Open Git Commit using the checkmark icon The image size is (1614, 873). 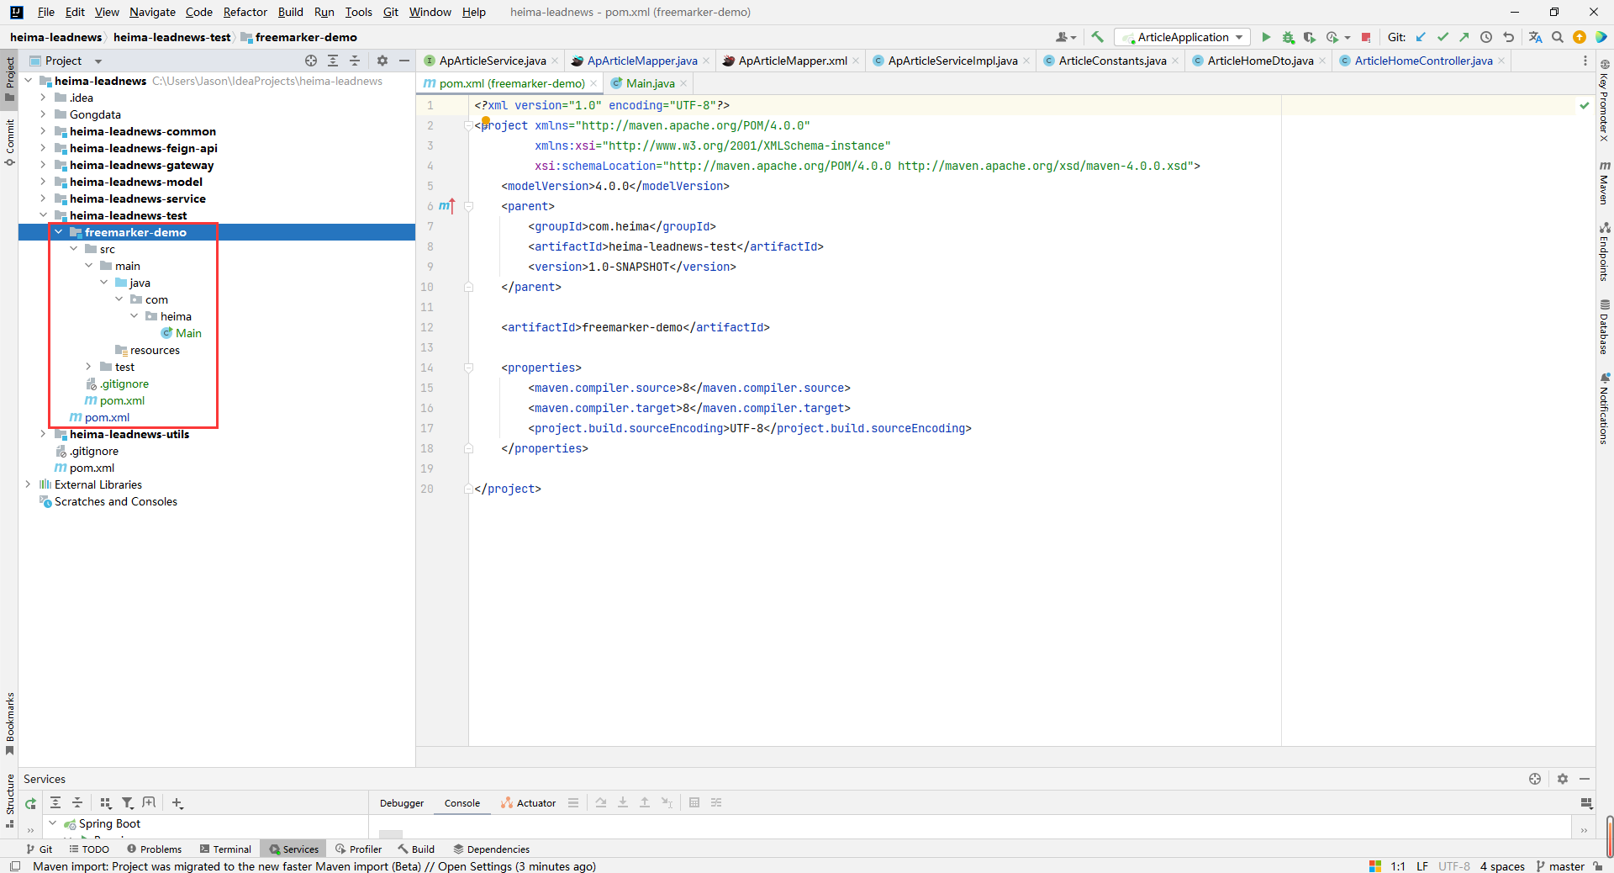(1443, 37)
